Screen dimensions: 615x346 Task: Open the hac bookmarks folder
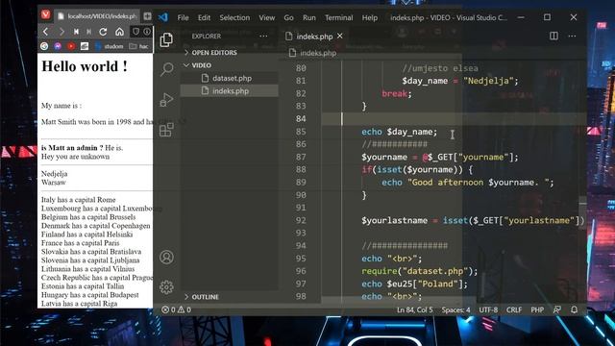click(139, 46)
